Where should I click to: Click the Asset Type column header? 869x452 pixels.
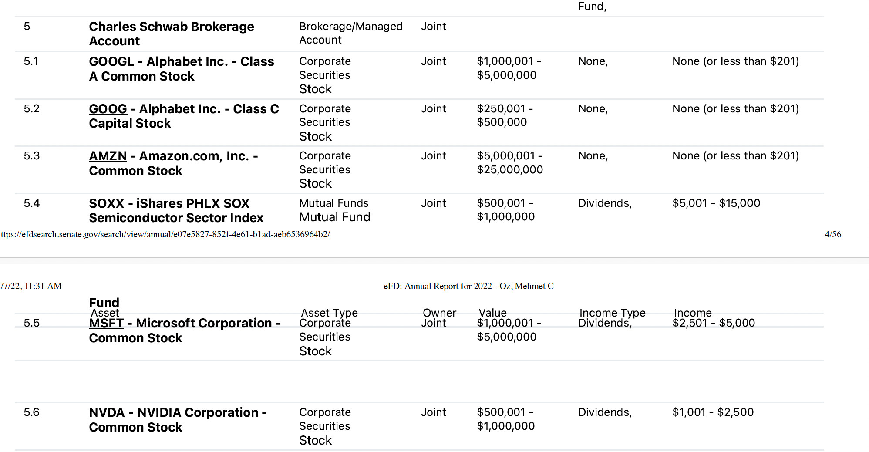click(329, 312)
